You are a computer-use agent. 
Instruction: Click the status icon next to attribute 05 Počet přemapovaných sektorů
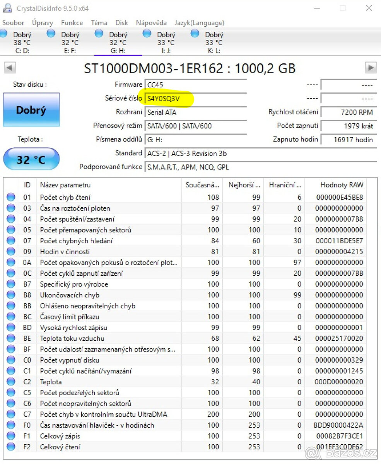10,230
